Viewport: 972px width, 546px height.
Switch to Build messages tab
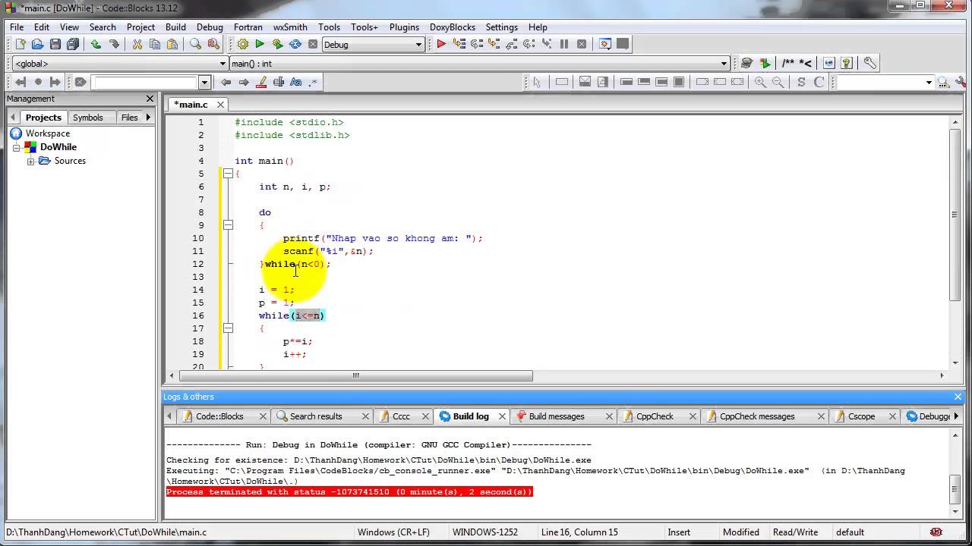click(x=557, y=416)
